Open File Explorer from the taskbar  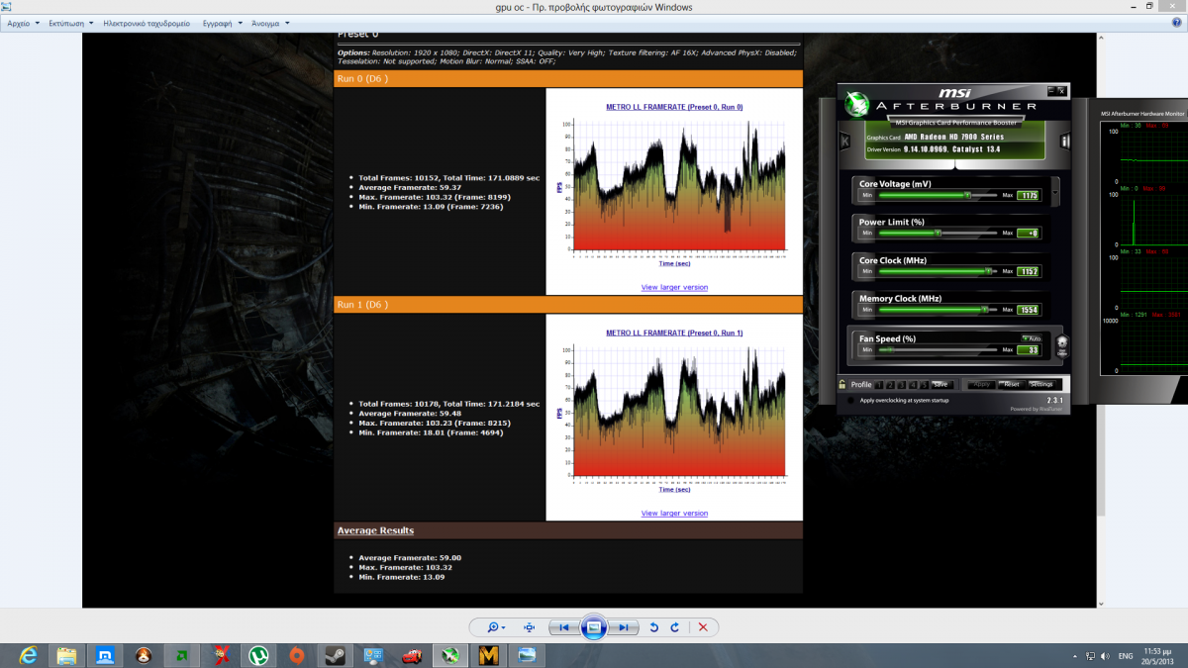tap(66, 655)
